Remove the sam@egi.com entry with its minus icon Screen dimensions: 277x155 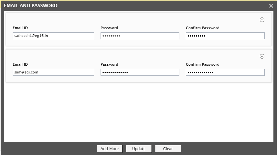click(262, 56)
